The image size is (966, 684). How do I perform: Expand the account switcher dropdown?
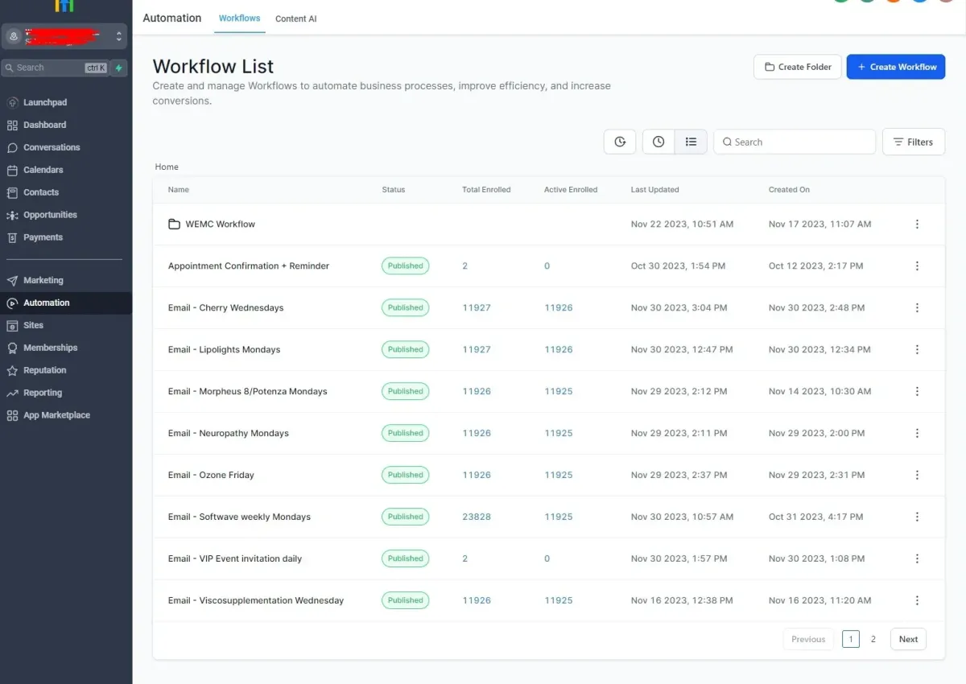click(x=64, y=36)
